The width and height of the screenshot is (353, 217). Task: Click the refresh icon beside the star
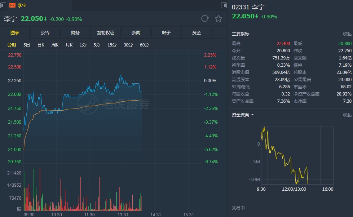pyautogui.click(x=205, y=19)
